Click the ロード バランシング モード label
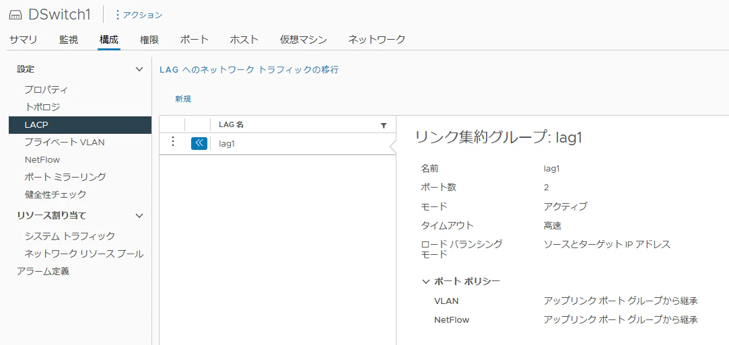The width and height of the screenshot is (729, 345). click(x=462, y=249)
